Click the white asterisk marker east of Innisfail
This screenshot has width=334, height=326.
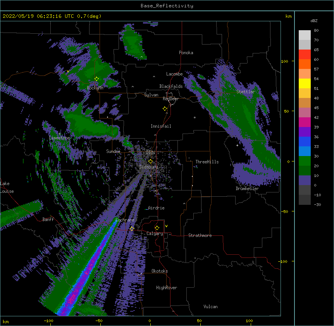195,118
